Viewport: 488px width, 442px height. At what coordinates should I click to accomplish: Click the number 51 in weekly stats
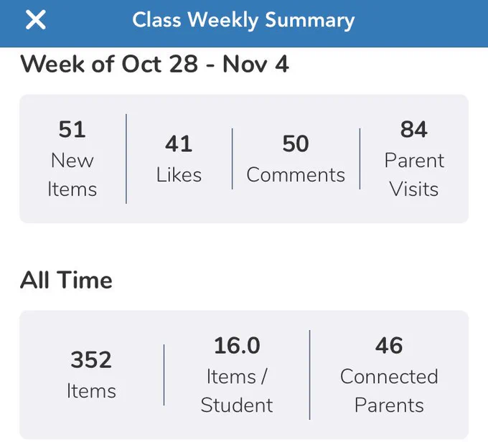point(72,129)
